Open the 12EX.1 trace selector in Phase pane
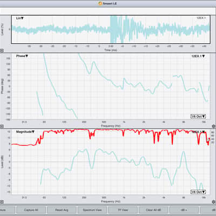The height and width of the screenshot is (216, 216). click(198, 56)
